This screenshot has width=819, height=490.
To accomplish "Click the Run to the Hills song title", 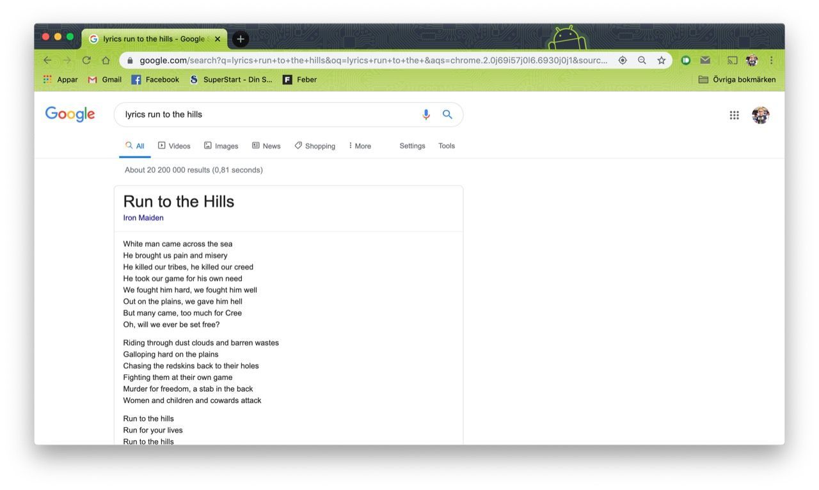I will (179, 202).
